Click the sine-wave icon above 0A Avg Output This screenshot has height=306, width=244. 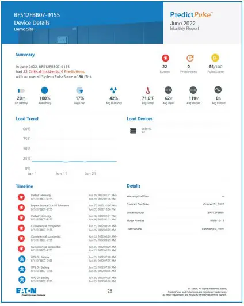[x=218, y=90]
